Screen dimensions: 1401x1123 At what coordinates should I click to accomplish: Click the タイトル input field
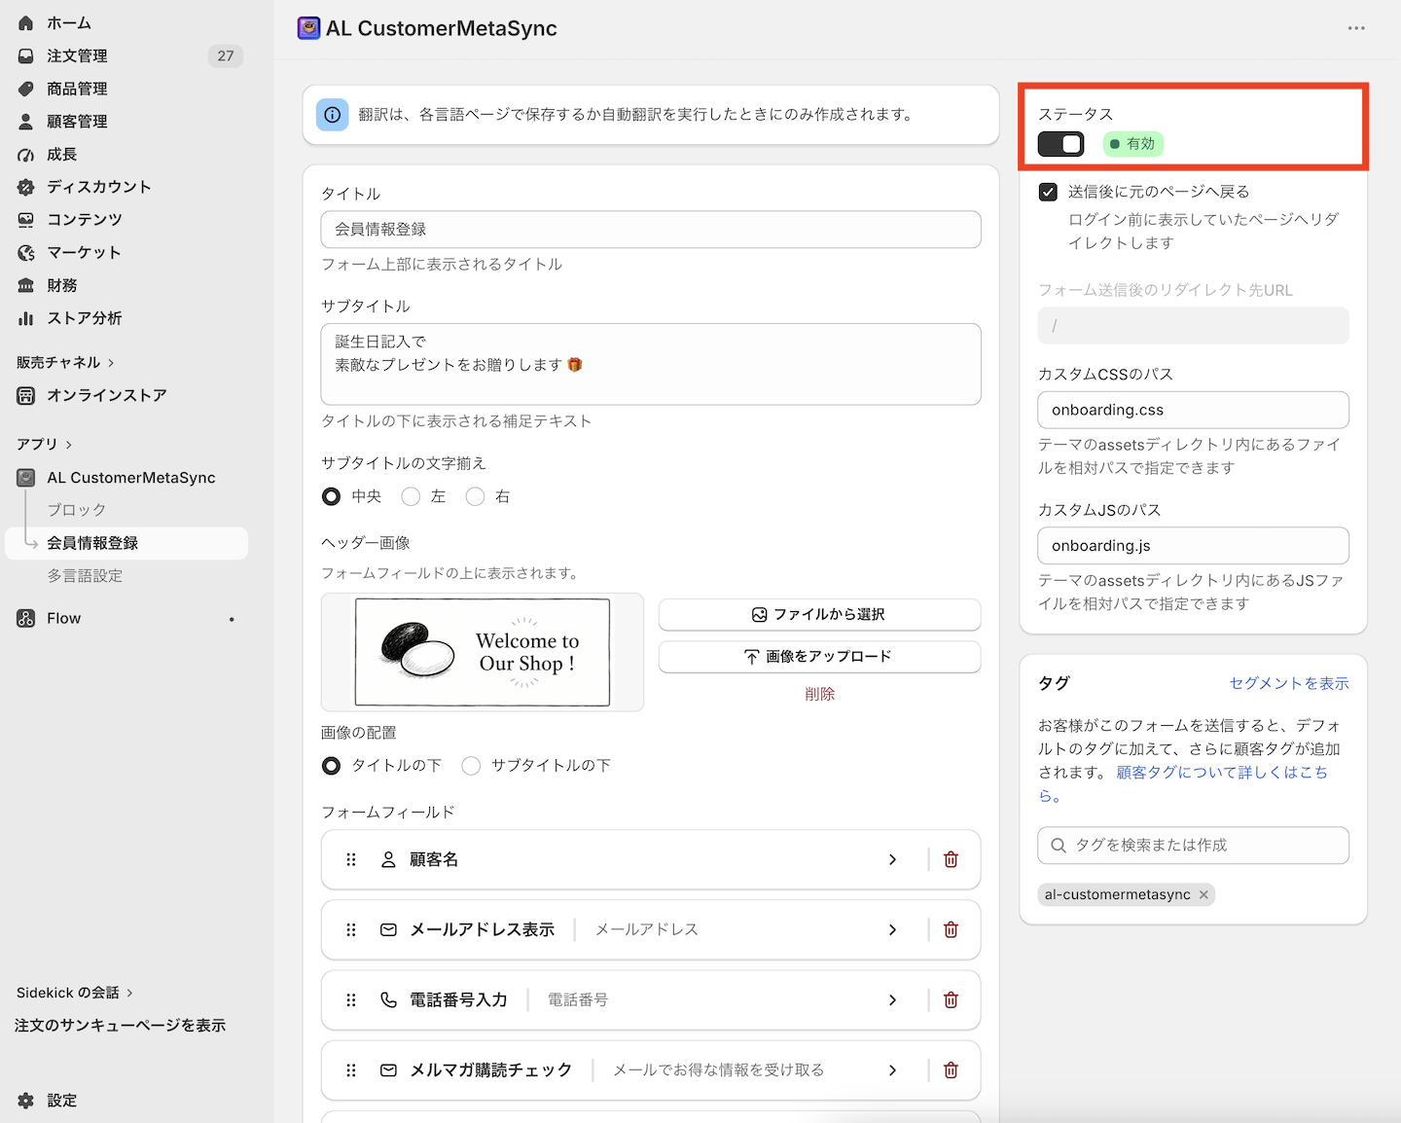651,230
